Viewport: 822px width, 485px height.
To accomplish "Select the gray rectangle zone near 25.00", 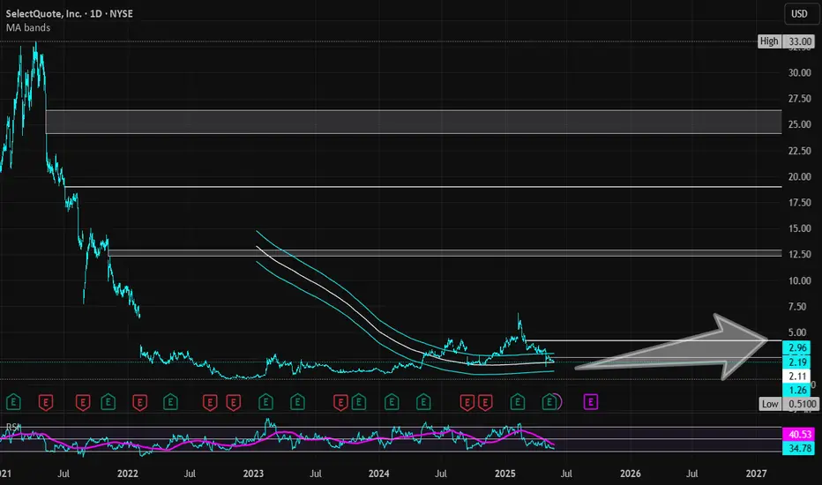I will [x=414, y=123].
